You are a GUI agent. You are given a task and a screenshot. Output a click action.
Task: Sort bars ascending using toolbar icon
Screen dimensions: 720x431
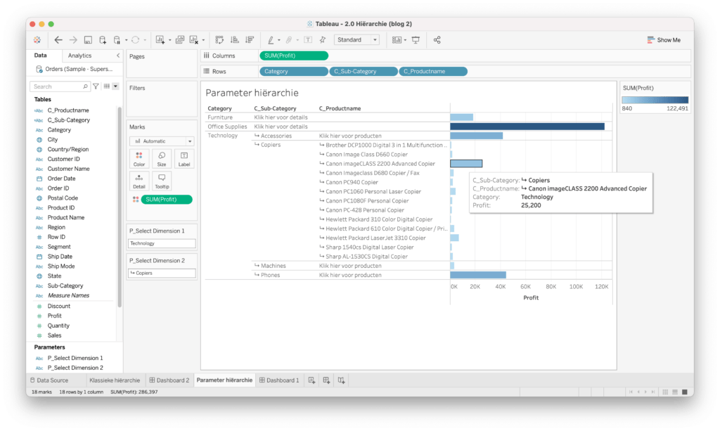point(235,40)
